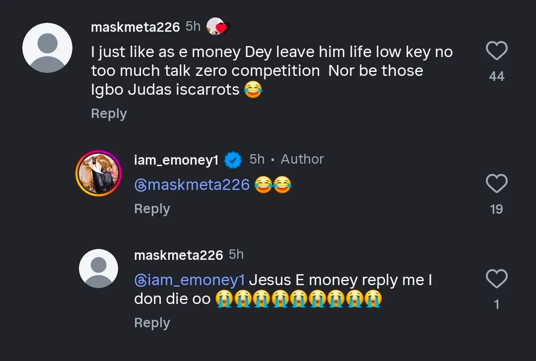View the 44 likes on the top comment
536x361 pixels.
(496, 76)
